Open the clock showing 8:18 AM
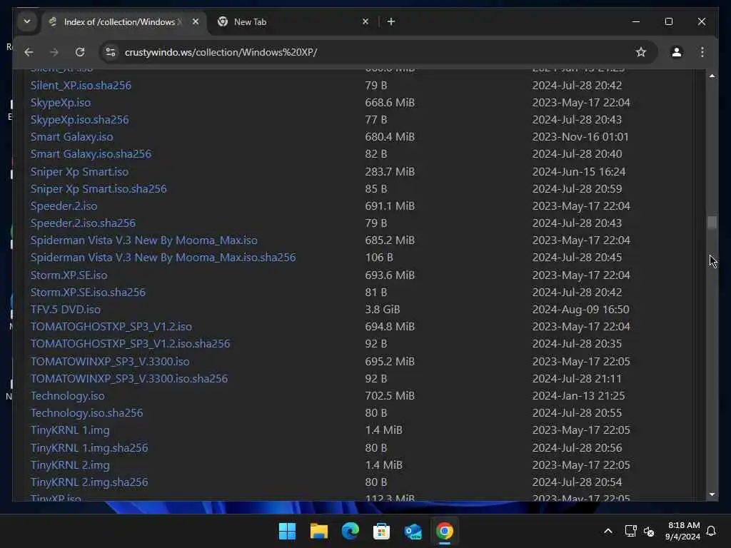 pyautogui.click(x=683, y=531)
